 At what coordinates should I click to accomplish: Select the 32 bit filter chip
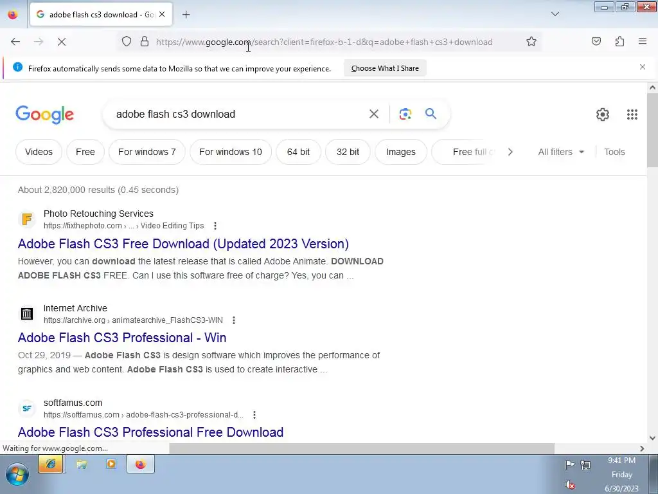pos(348,152)
